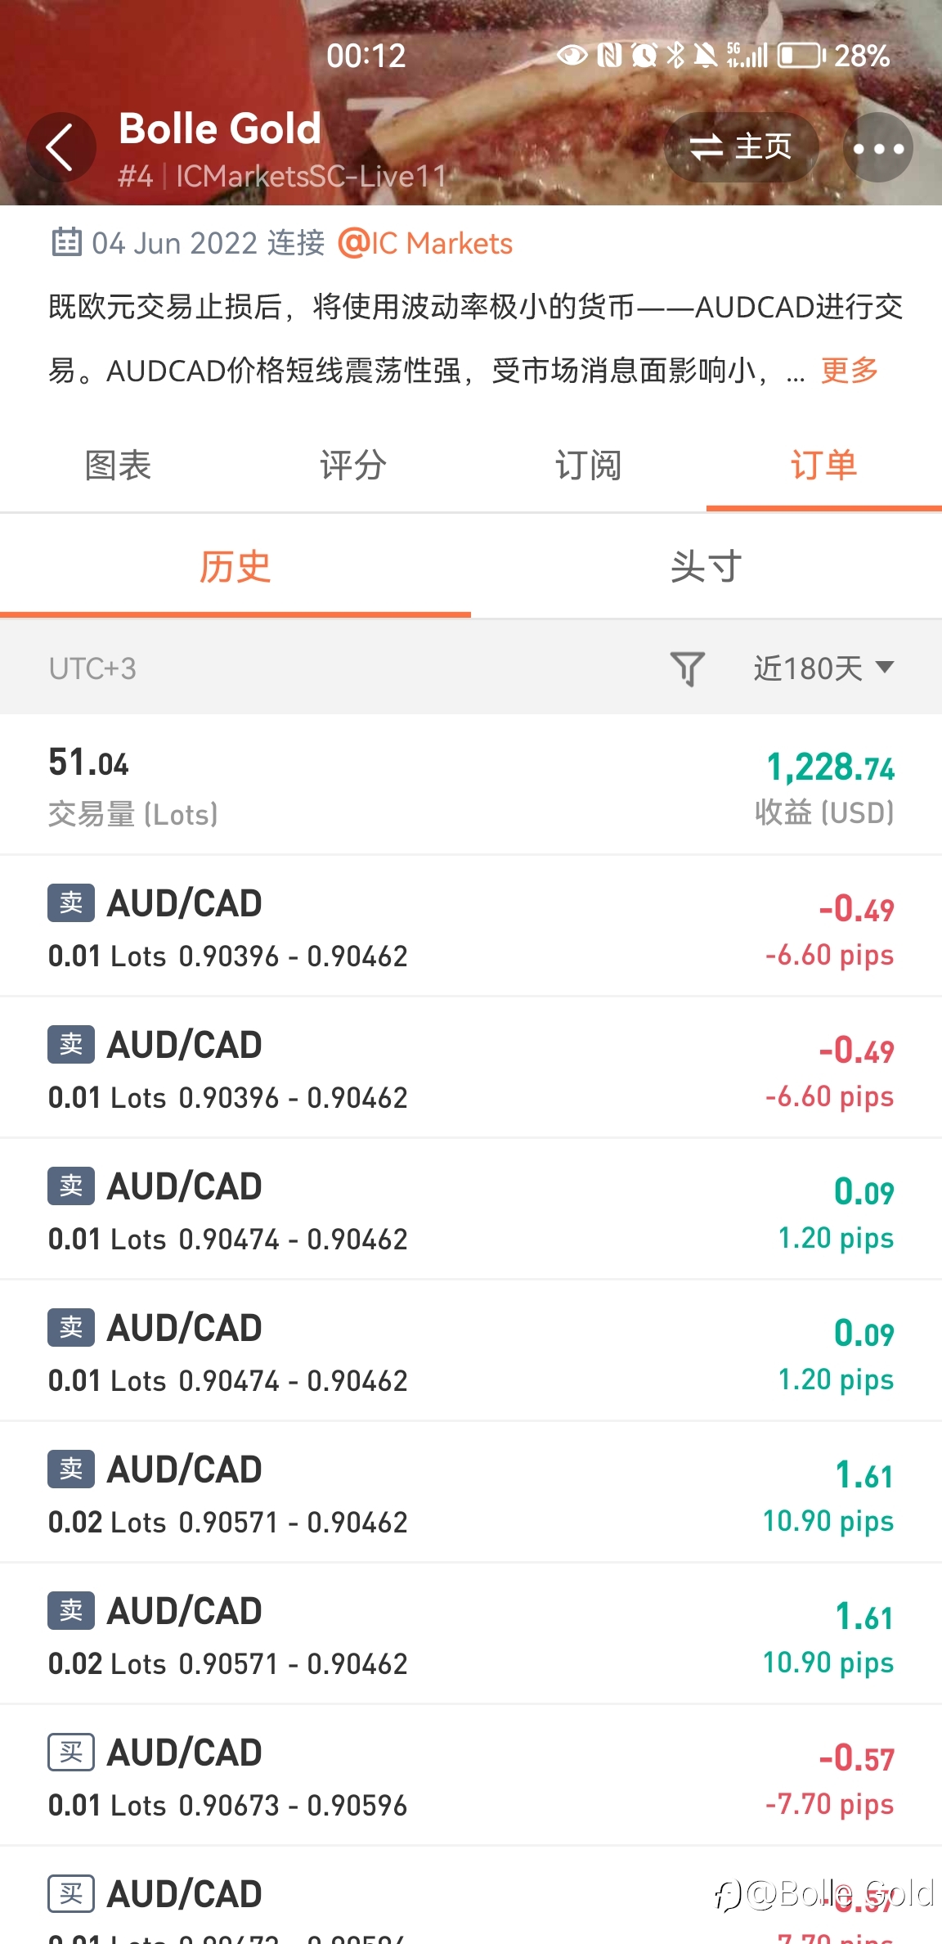
Task: Open the 0.02 Lots order with 1.61 profit
Action: pos(471,1493)
